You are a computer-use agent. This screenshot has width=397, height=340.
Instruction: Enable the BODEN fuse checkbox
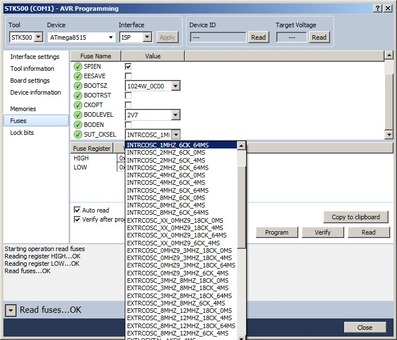128,125
